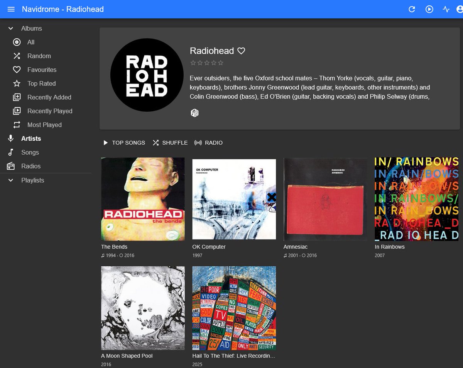Open the Favourites albums list
This screenshot has width=463, height=368.
[42, 70]
